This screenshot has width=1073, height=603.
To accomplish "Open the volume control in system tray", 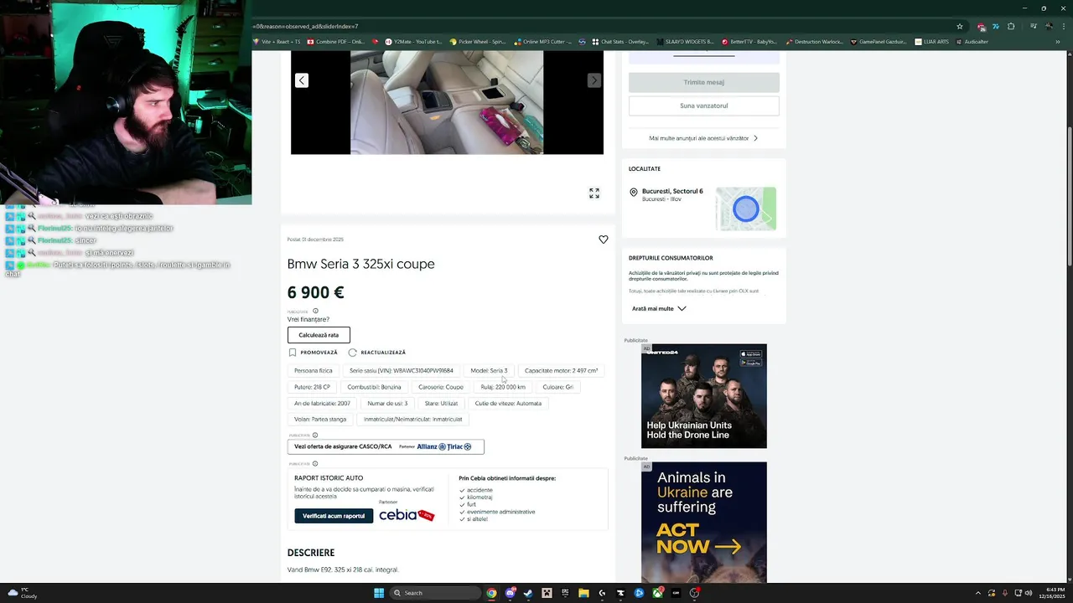I will coord(1029,593).
